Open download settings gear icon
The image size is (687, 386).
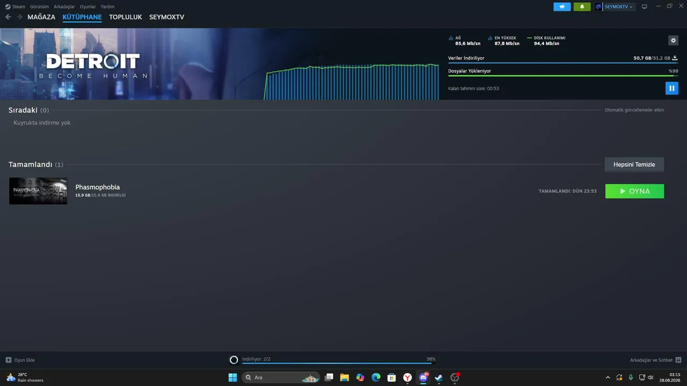point(673,40)
